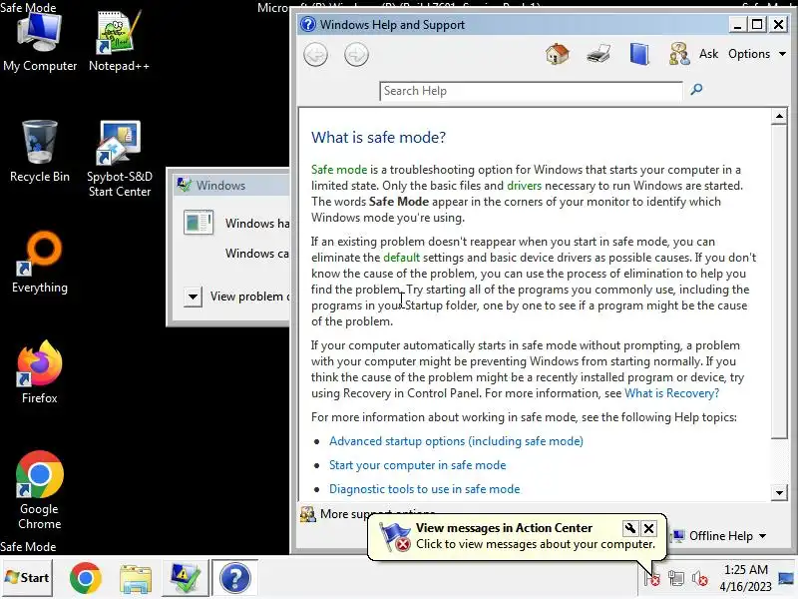The width and height of the screenshot is (798, 599).
Task: Click scrollbar up arrow in help pane
Action: click(779, 116)
